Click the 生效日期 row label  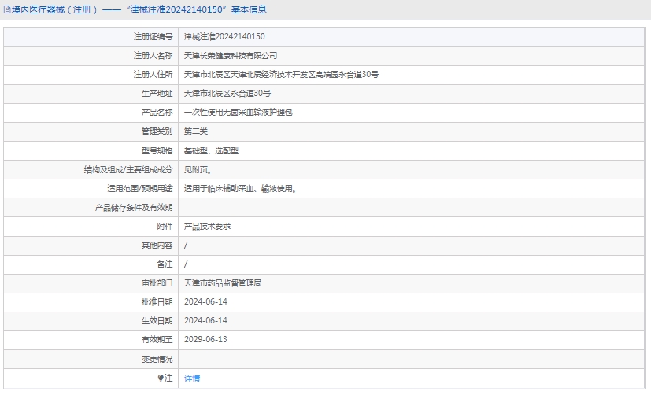[x=157, y=320]
